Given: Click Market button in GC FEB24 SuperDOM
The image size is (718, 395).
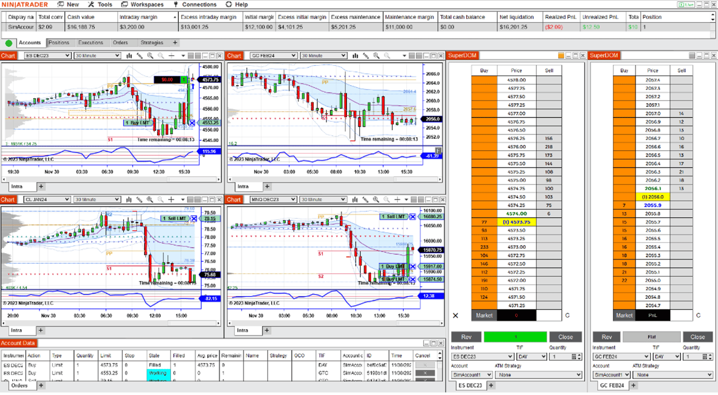Looking at the screenshot, I should click(x=624, y=316).
